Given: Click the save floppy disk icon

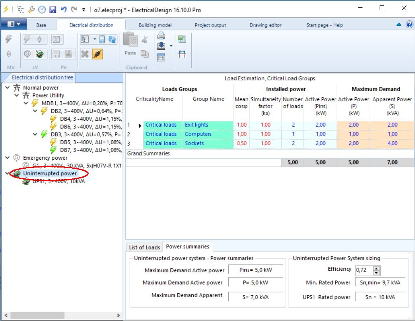Looking at the screenshot, I should pyautogui.click(x=53, y=10).
